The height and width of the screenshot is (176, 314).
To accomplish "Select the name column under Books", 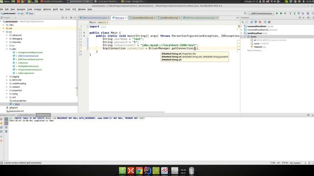I will (x=257, y=44).
